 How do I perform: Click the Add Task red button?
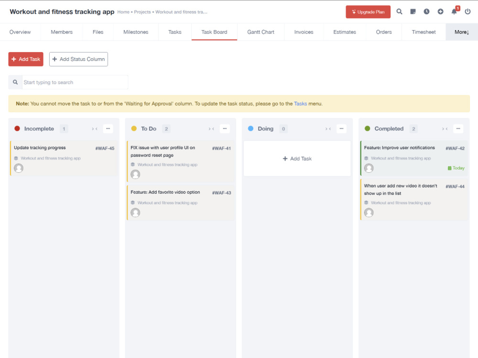26,59
